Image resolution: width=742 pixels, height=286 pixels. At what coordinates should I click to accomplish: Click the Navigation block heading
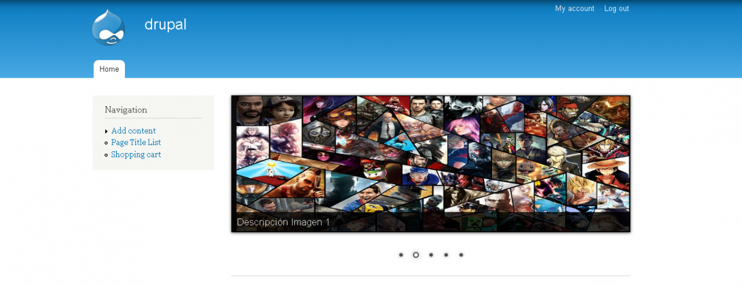(x=126, y=110)
